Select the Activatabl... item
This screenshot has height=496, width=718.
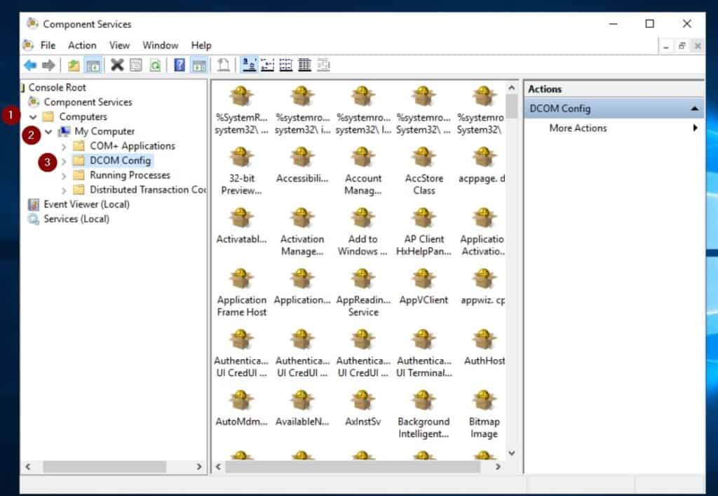[241, 226]
